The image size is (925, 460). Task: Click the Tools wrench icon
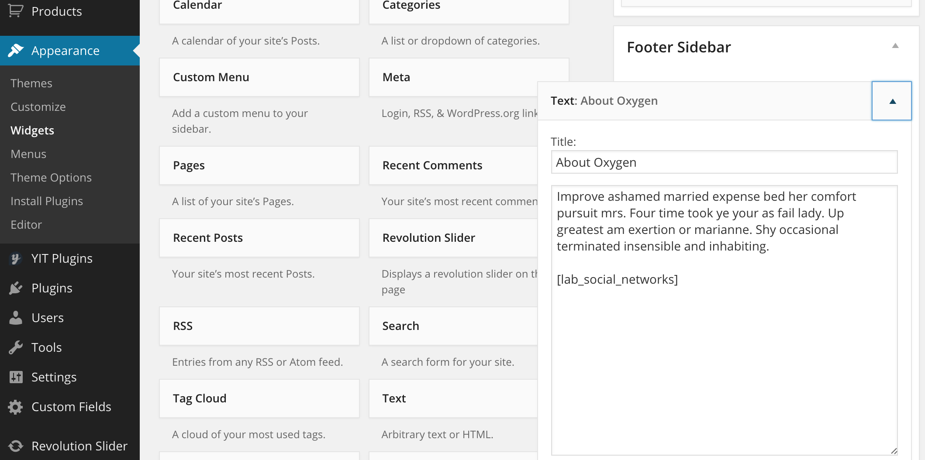tap(16, 347)
